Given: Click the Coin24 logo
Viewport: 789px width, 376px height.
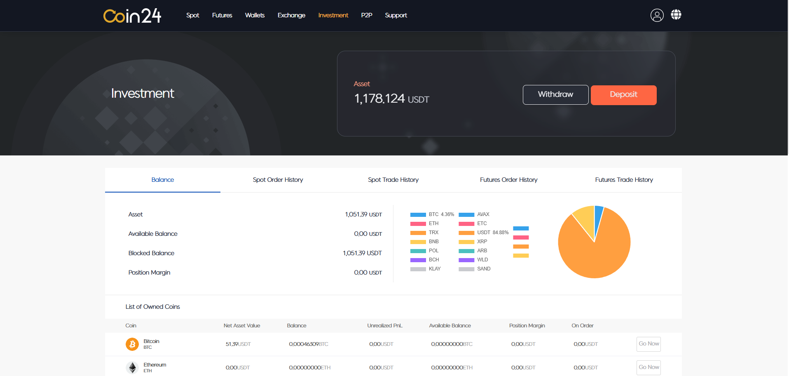Looking at the screenshot, I should click(x=132, y=15).
